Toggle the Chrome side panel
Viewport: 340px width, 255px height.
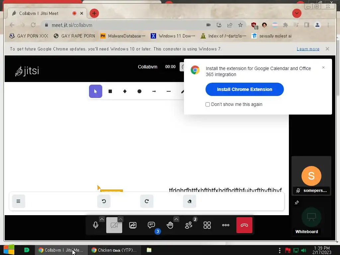point(306,25)
